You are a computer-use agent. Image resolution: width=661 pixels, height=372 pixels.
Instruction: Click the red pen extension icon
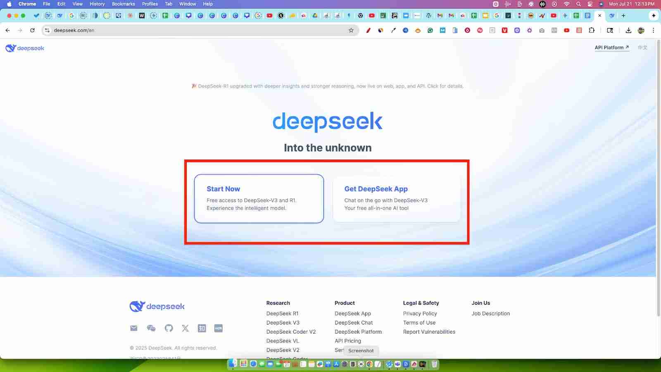point(368,30)
